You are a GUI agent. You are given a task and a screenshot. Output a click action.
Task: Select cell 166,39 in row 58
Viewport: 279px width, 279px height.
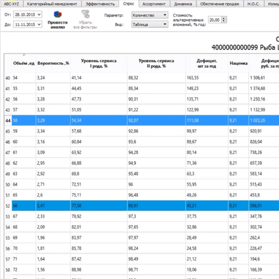[264, 269]
